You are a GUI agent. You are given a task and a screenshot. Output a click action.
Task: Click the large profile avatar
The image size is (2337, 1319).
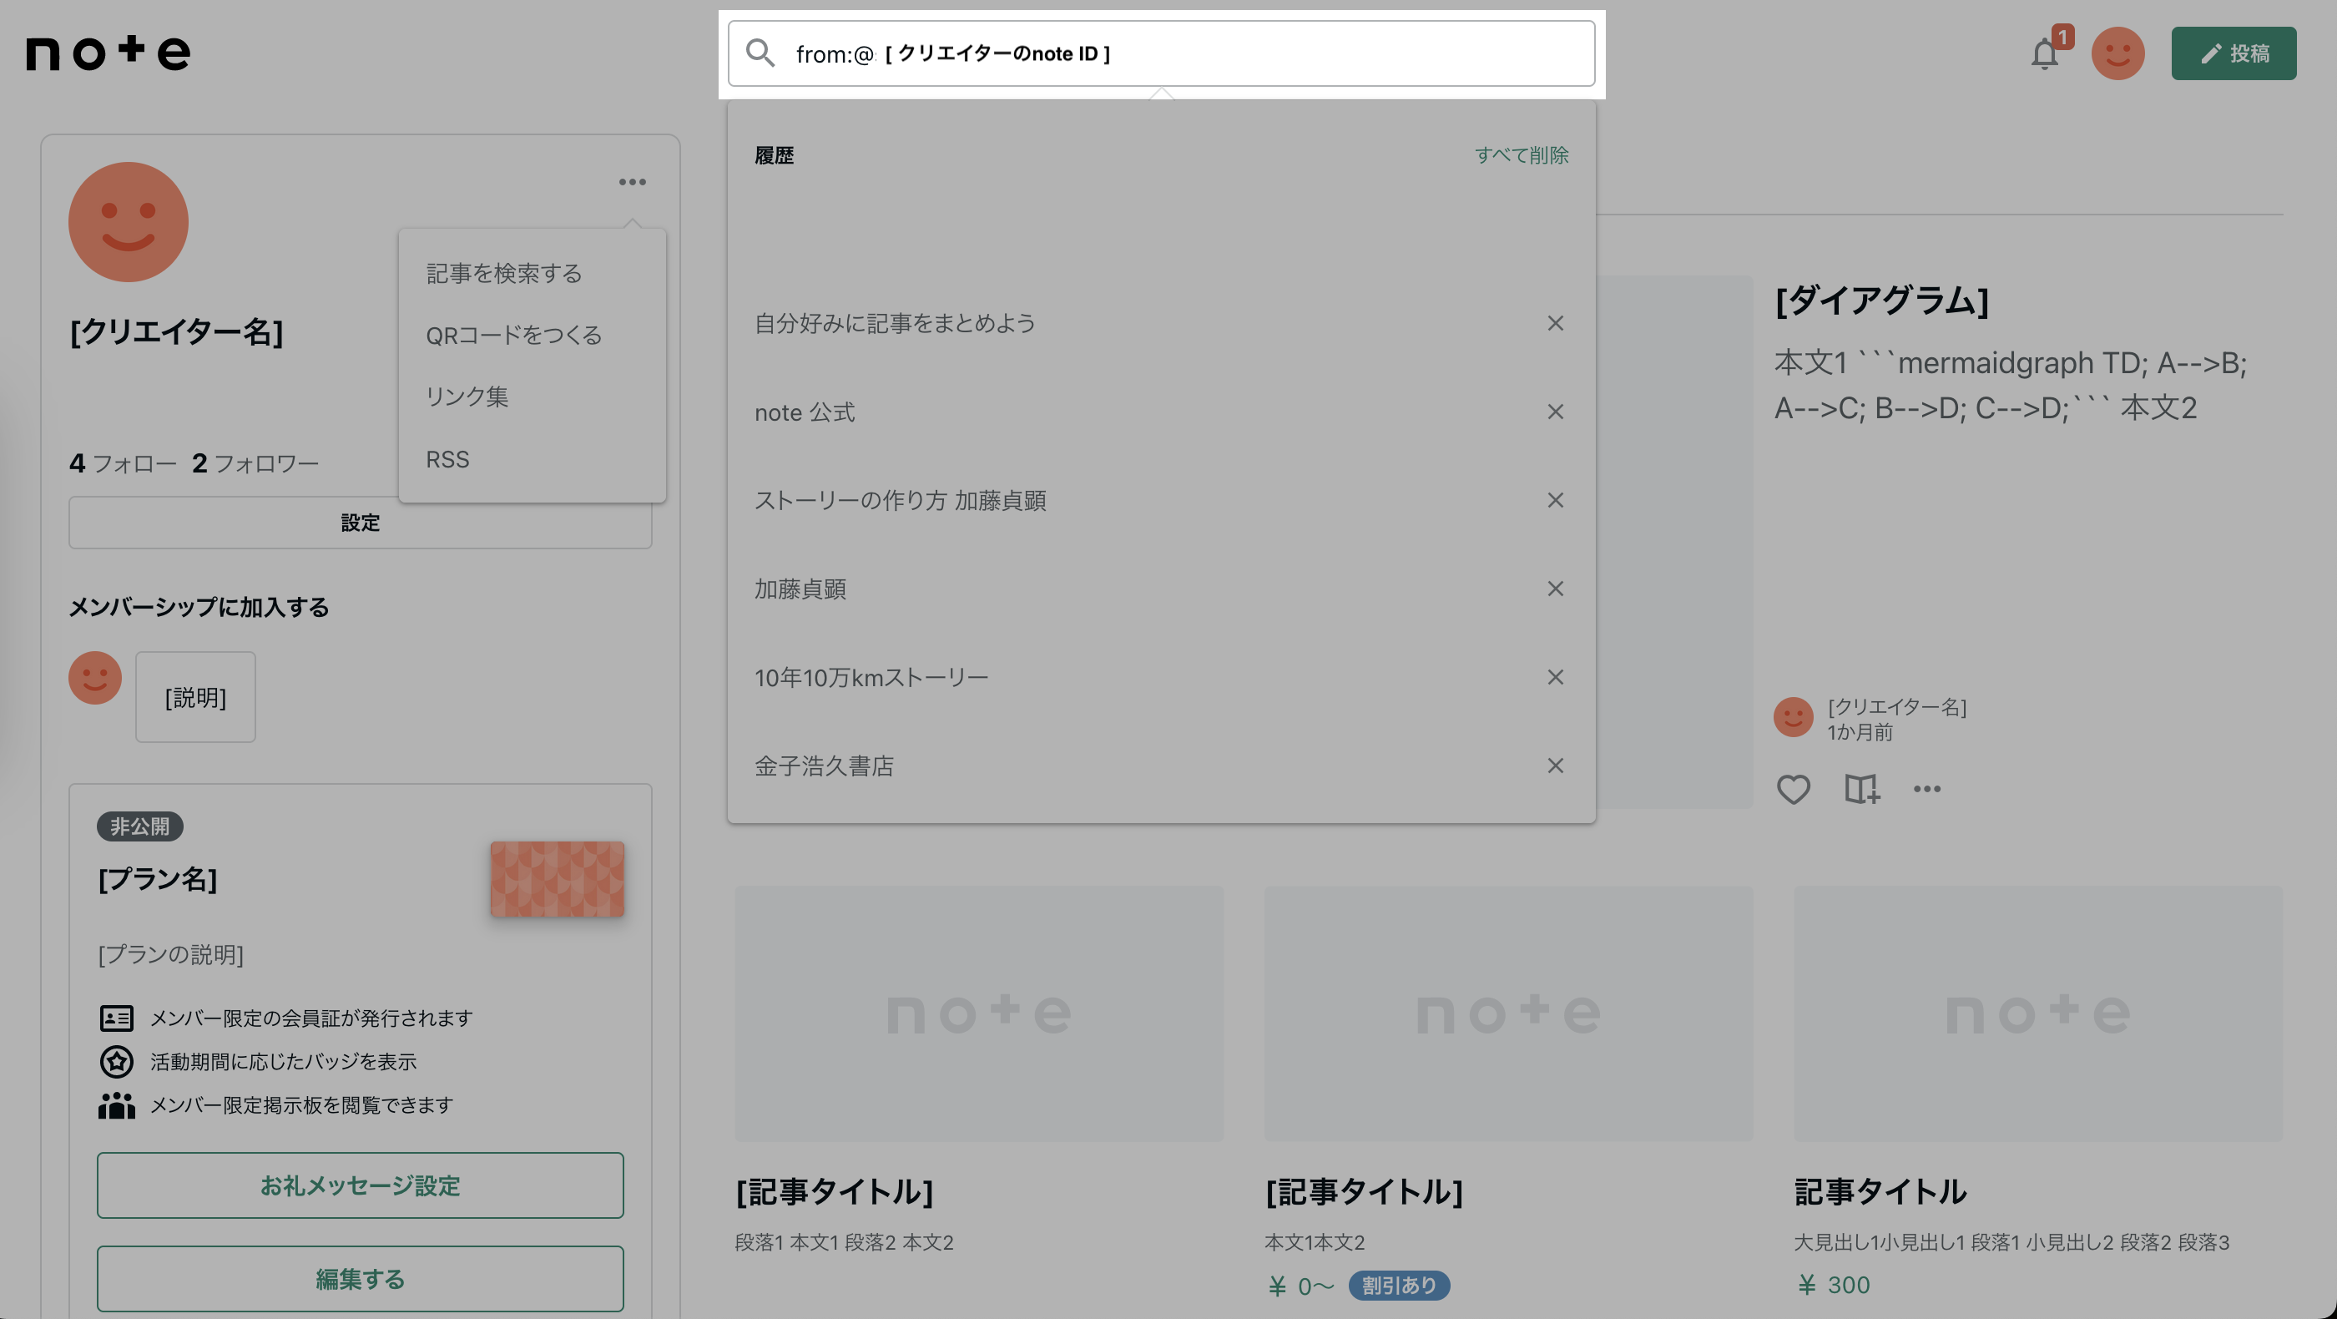[x=128, y=221]
